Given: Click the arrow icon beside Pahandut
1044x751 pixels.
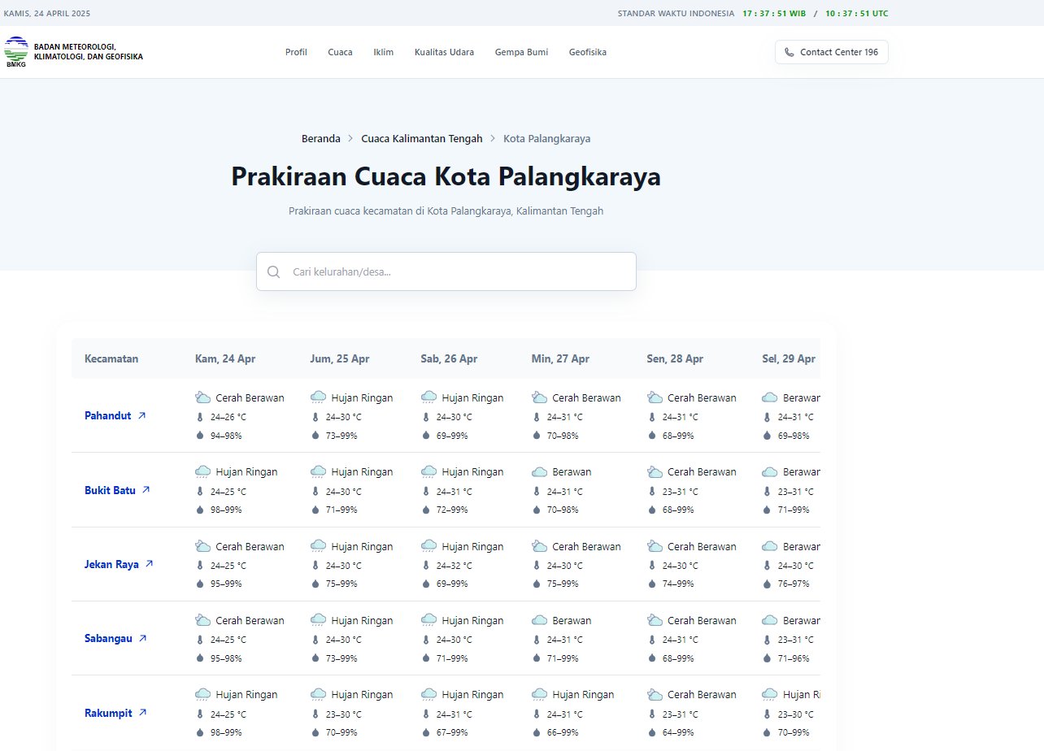Looking at the screenshot, I should tap(142, 415).
